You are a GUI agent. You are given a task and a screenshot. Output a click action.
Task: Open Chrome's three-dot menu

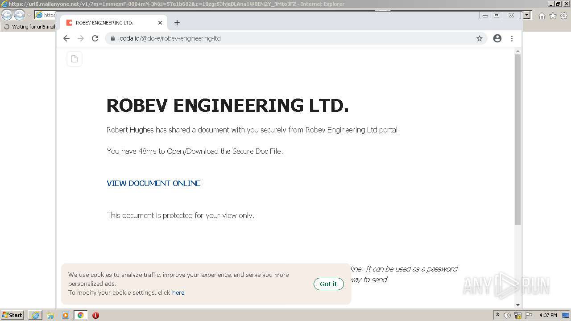512,38
